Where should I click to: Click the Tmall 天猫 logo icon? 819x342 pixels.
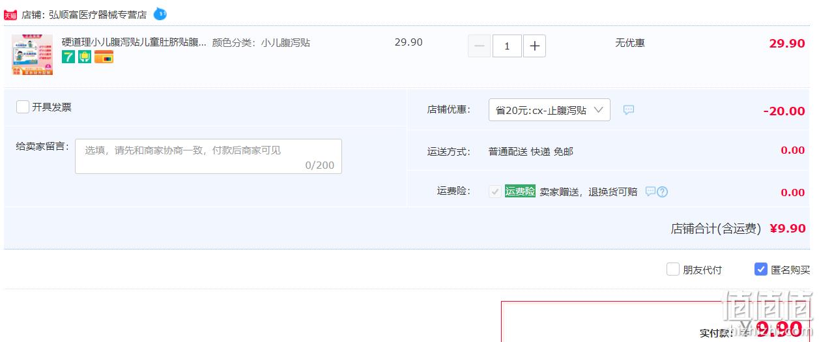click(x=10, y=14)
